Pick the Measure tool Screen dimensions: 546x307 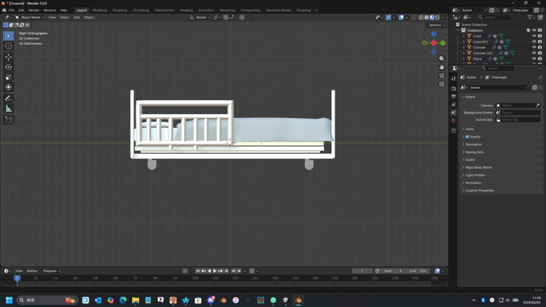coord(9,109)
